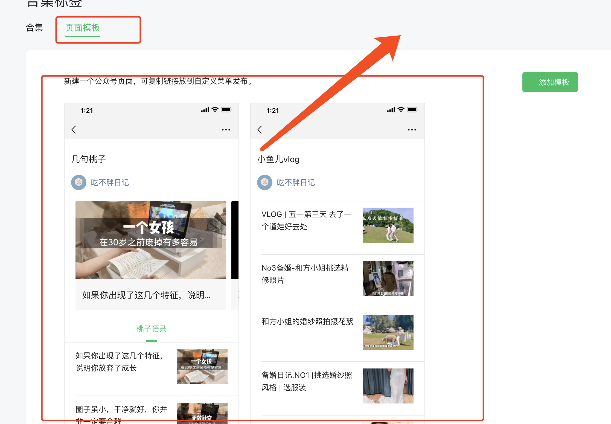Image resolution: width=611 pixels, height=424 pixels.
Task: Click 婚纱照拍摄花絮 article thumbnail
Action: point(388,332)
